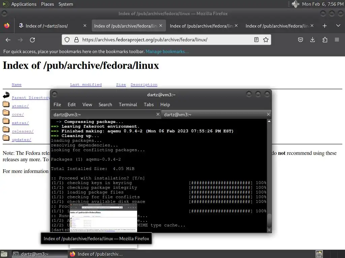This screenshot has width=345, height=258.
Task: Click folder icon beside atomic/
Action: (6, 104)
